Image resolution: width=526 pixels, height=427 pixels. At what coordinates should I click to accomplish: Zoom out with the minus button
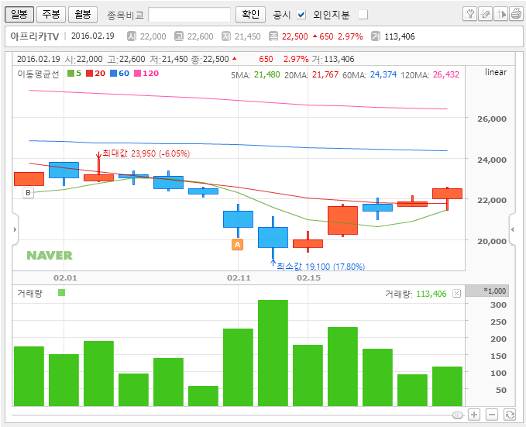491,415
